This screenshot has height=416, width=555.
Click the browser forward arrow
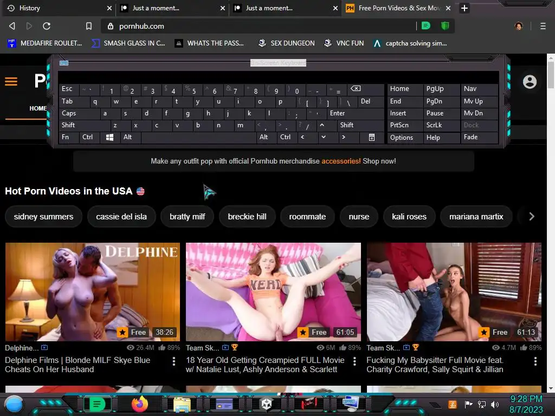(x=29, y=26)
